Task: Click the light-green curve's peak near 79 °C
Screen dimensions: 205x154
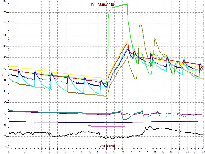Action: [x=127, y=4]
